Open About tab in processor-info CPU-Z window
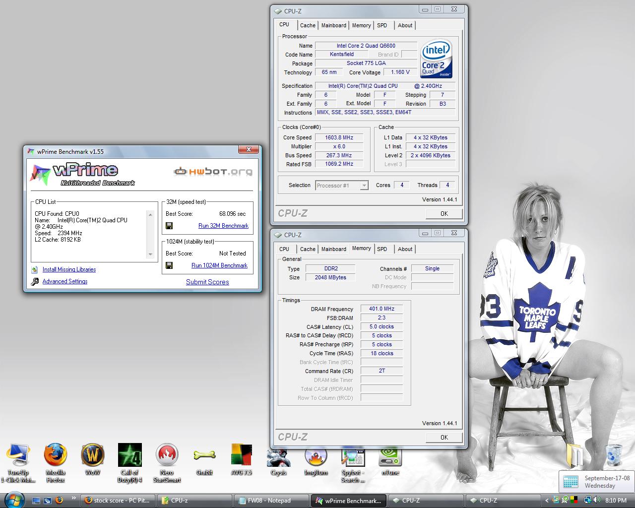 click(405, 25)
